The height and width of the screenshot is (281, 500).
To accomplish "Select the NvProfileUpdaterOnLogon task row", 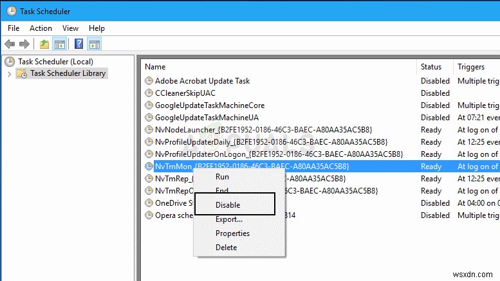I will click(279, 154).
